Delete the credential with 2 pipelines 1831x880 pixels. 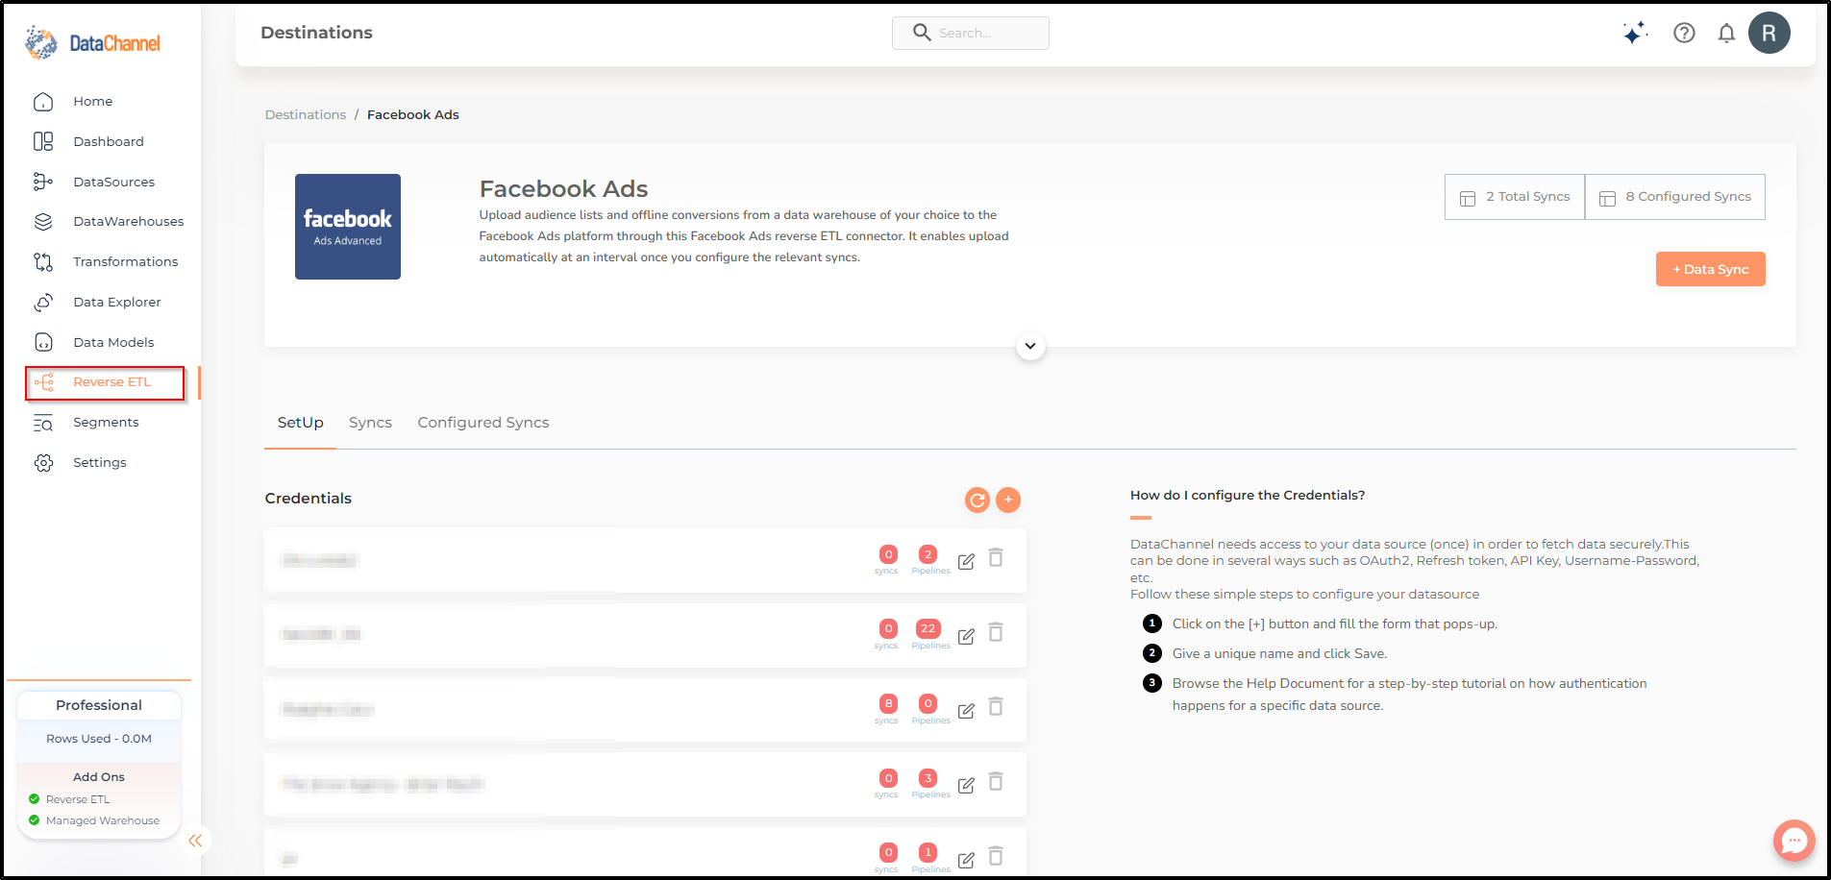(x=996, y=558)
